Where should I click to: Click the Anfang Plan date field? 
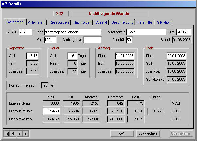[125, 56]
